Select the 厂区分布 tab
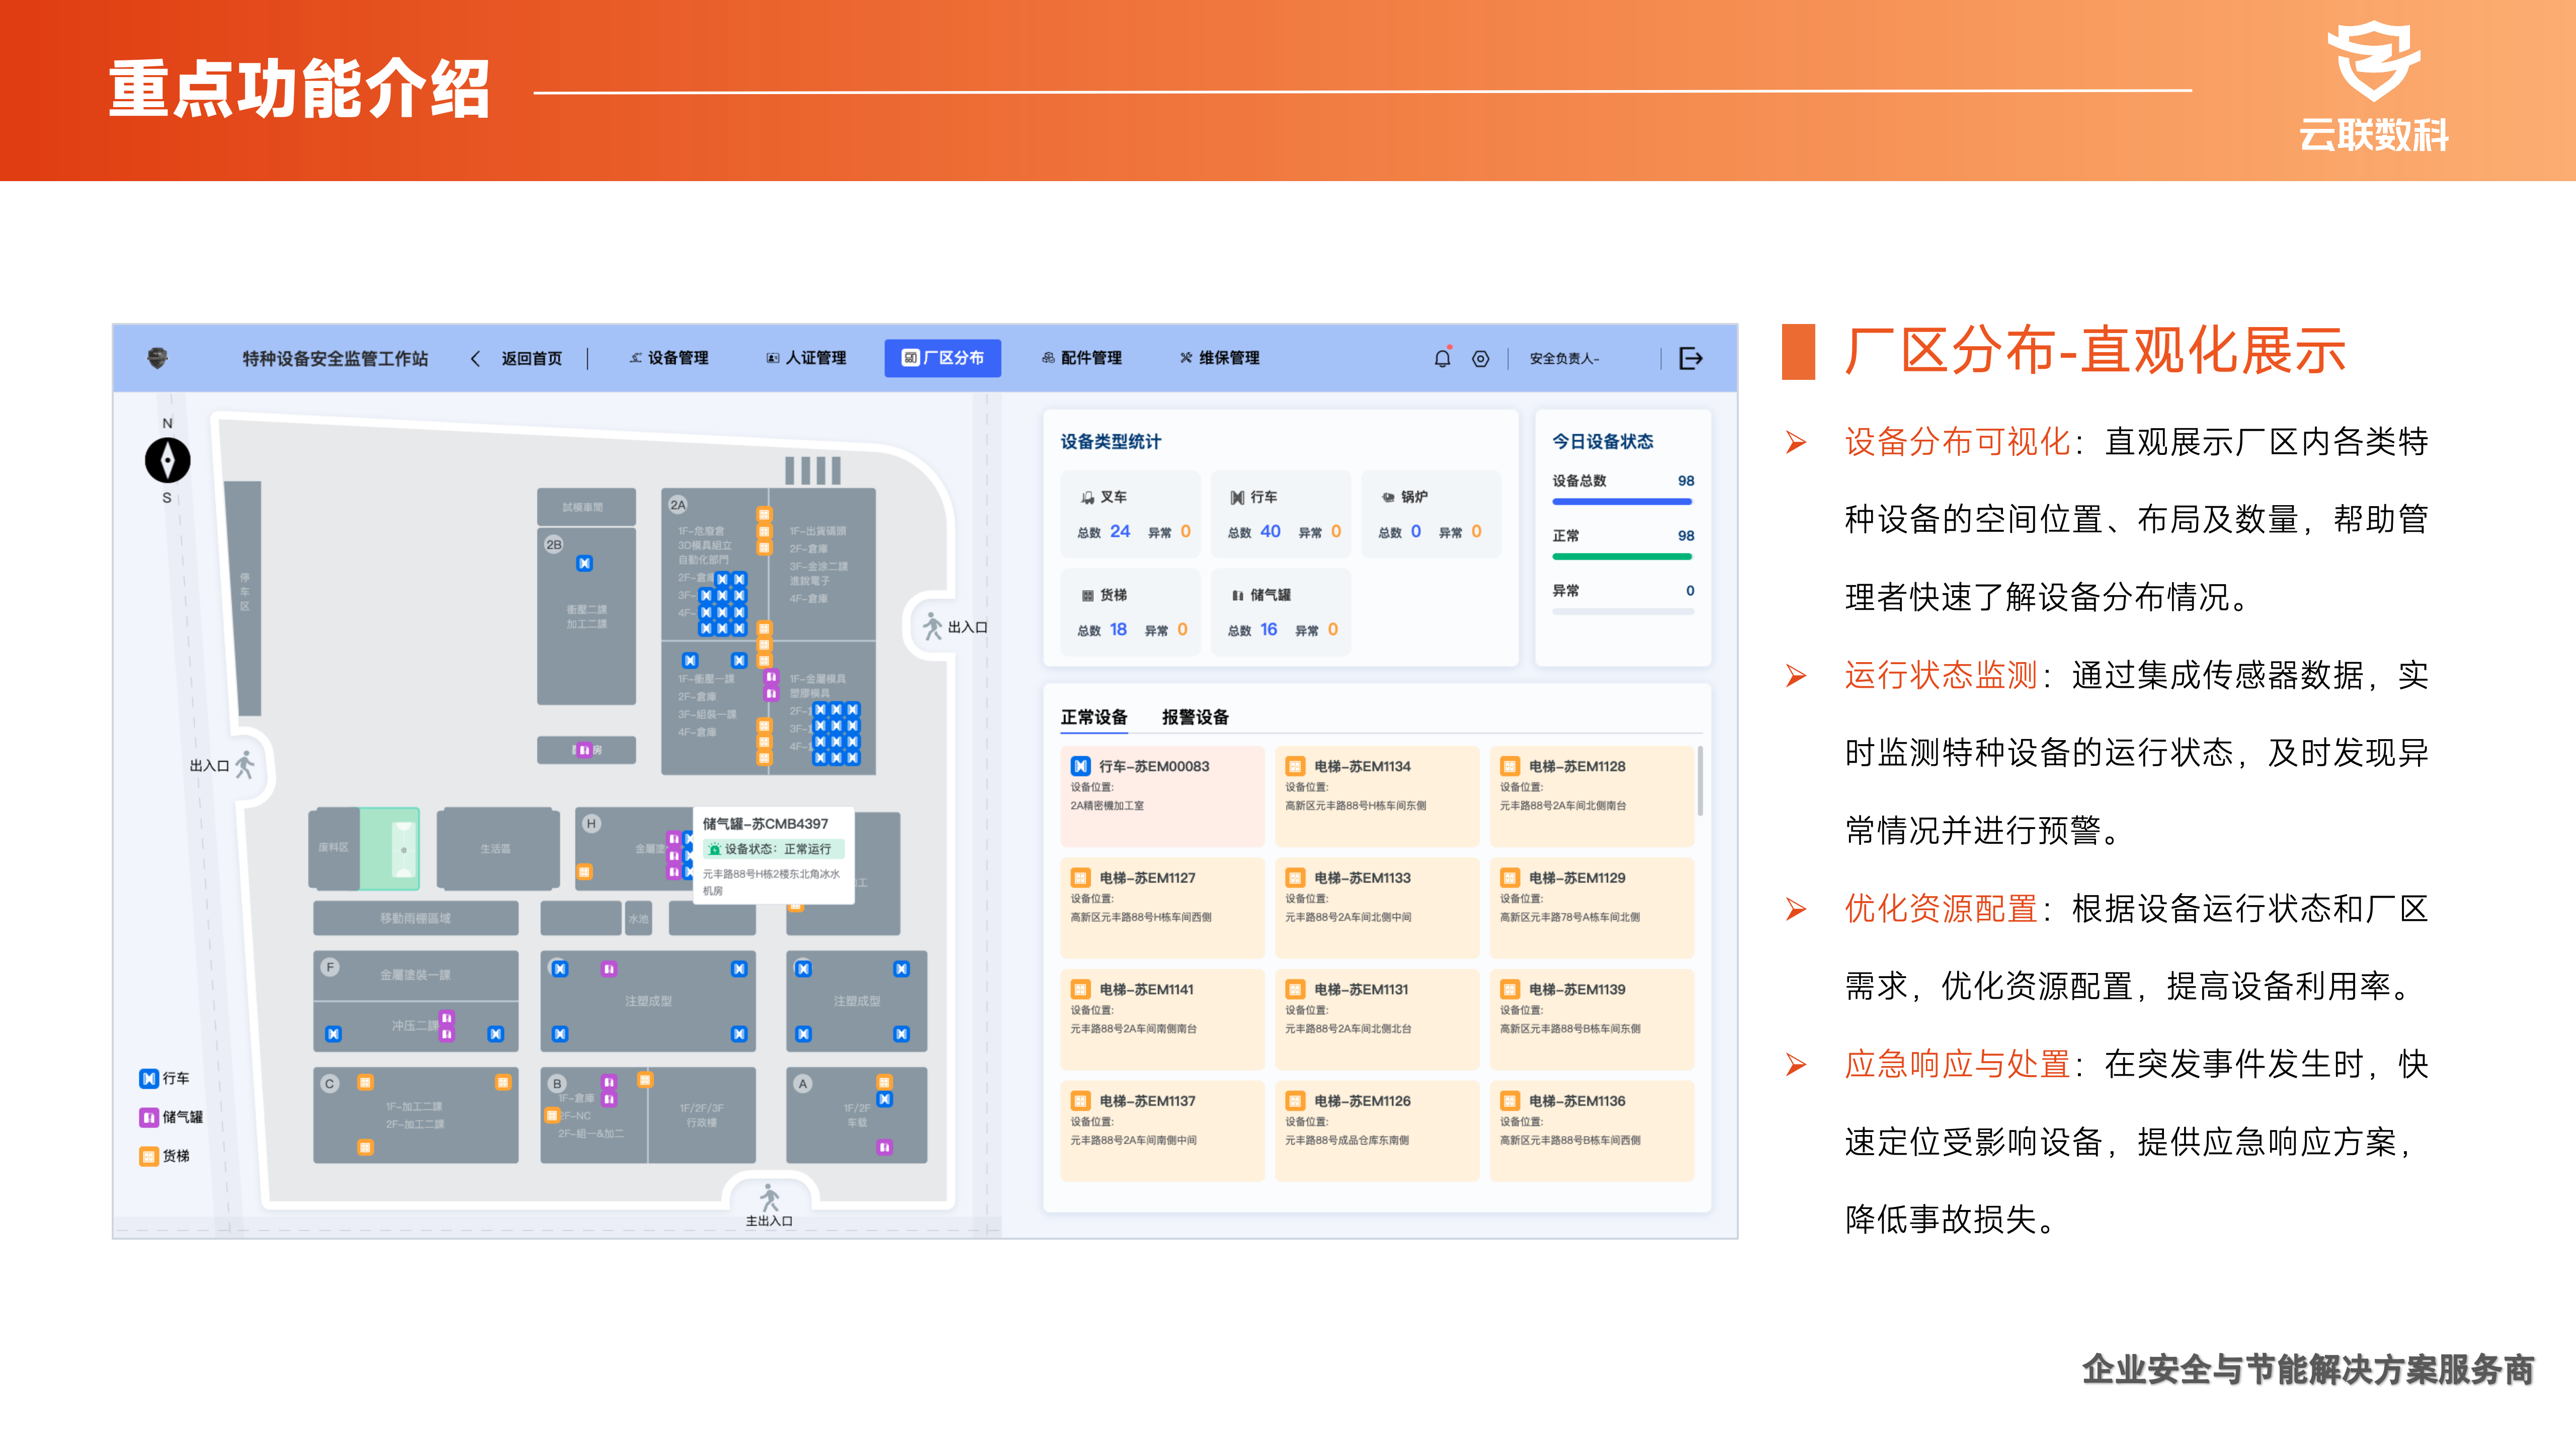Image resolution: width=2576 pixels, height=1449 pixels. [942, 358]
